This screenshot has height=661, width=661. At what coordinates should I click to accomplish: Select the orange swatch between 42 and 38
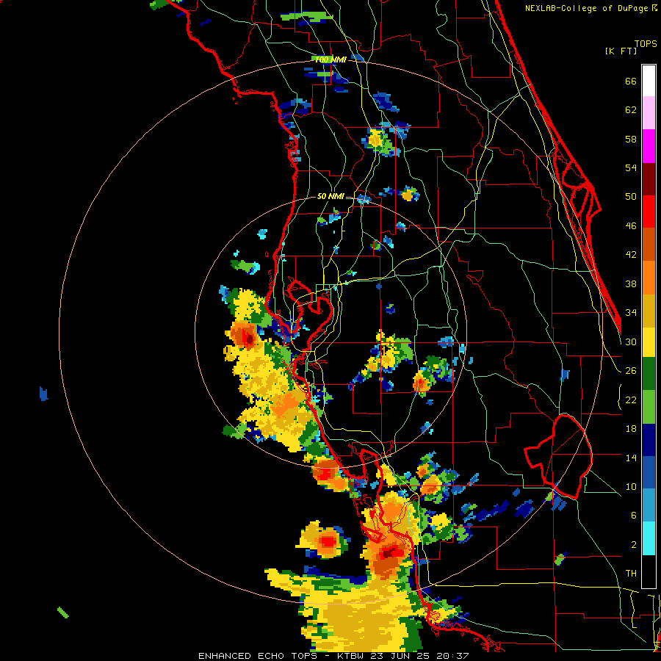649,278
